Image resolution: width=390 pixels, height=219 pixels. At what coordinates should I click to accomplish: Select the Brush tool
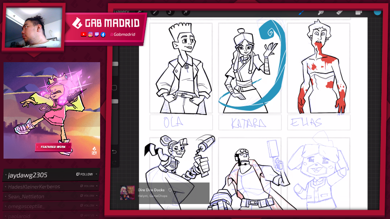(x=301, y=12)
